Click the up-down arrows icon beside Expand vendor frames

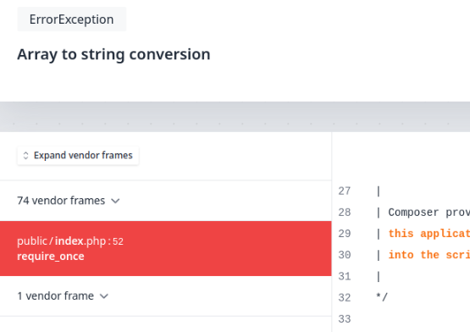(x=25, y=155)
